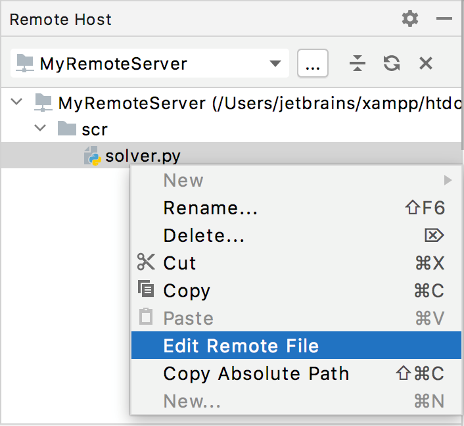Click the Collapse All icon
This screenshot has height=426, width=464.
(357, 64)
